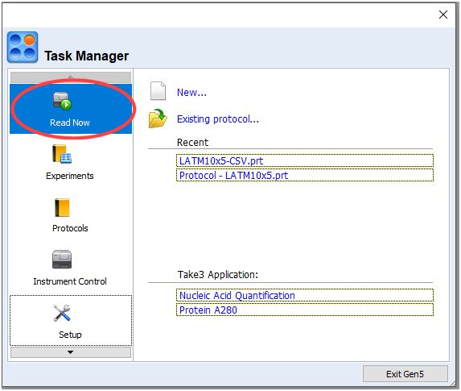Select the Read Now plate reader icon
Viewport: 461px width, 391px height.
coord(62,101)
